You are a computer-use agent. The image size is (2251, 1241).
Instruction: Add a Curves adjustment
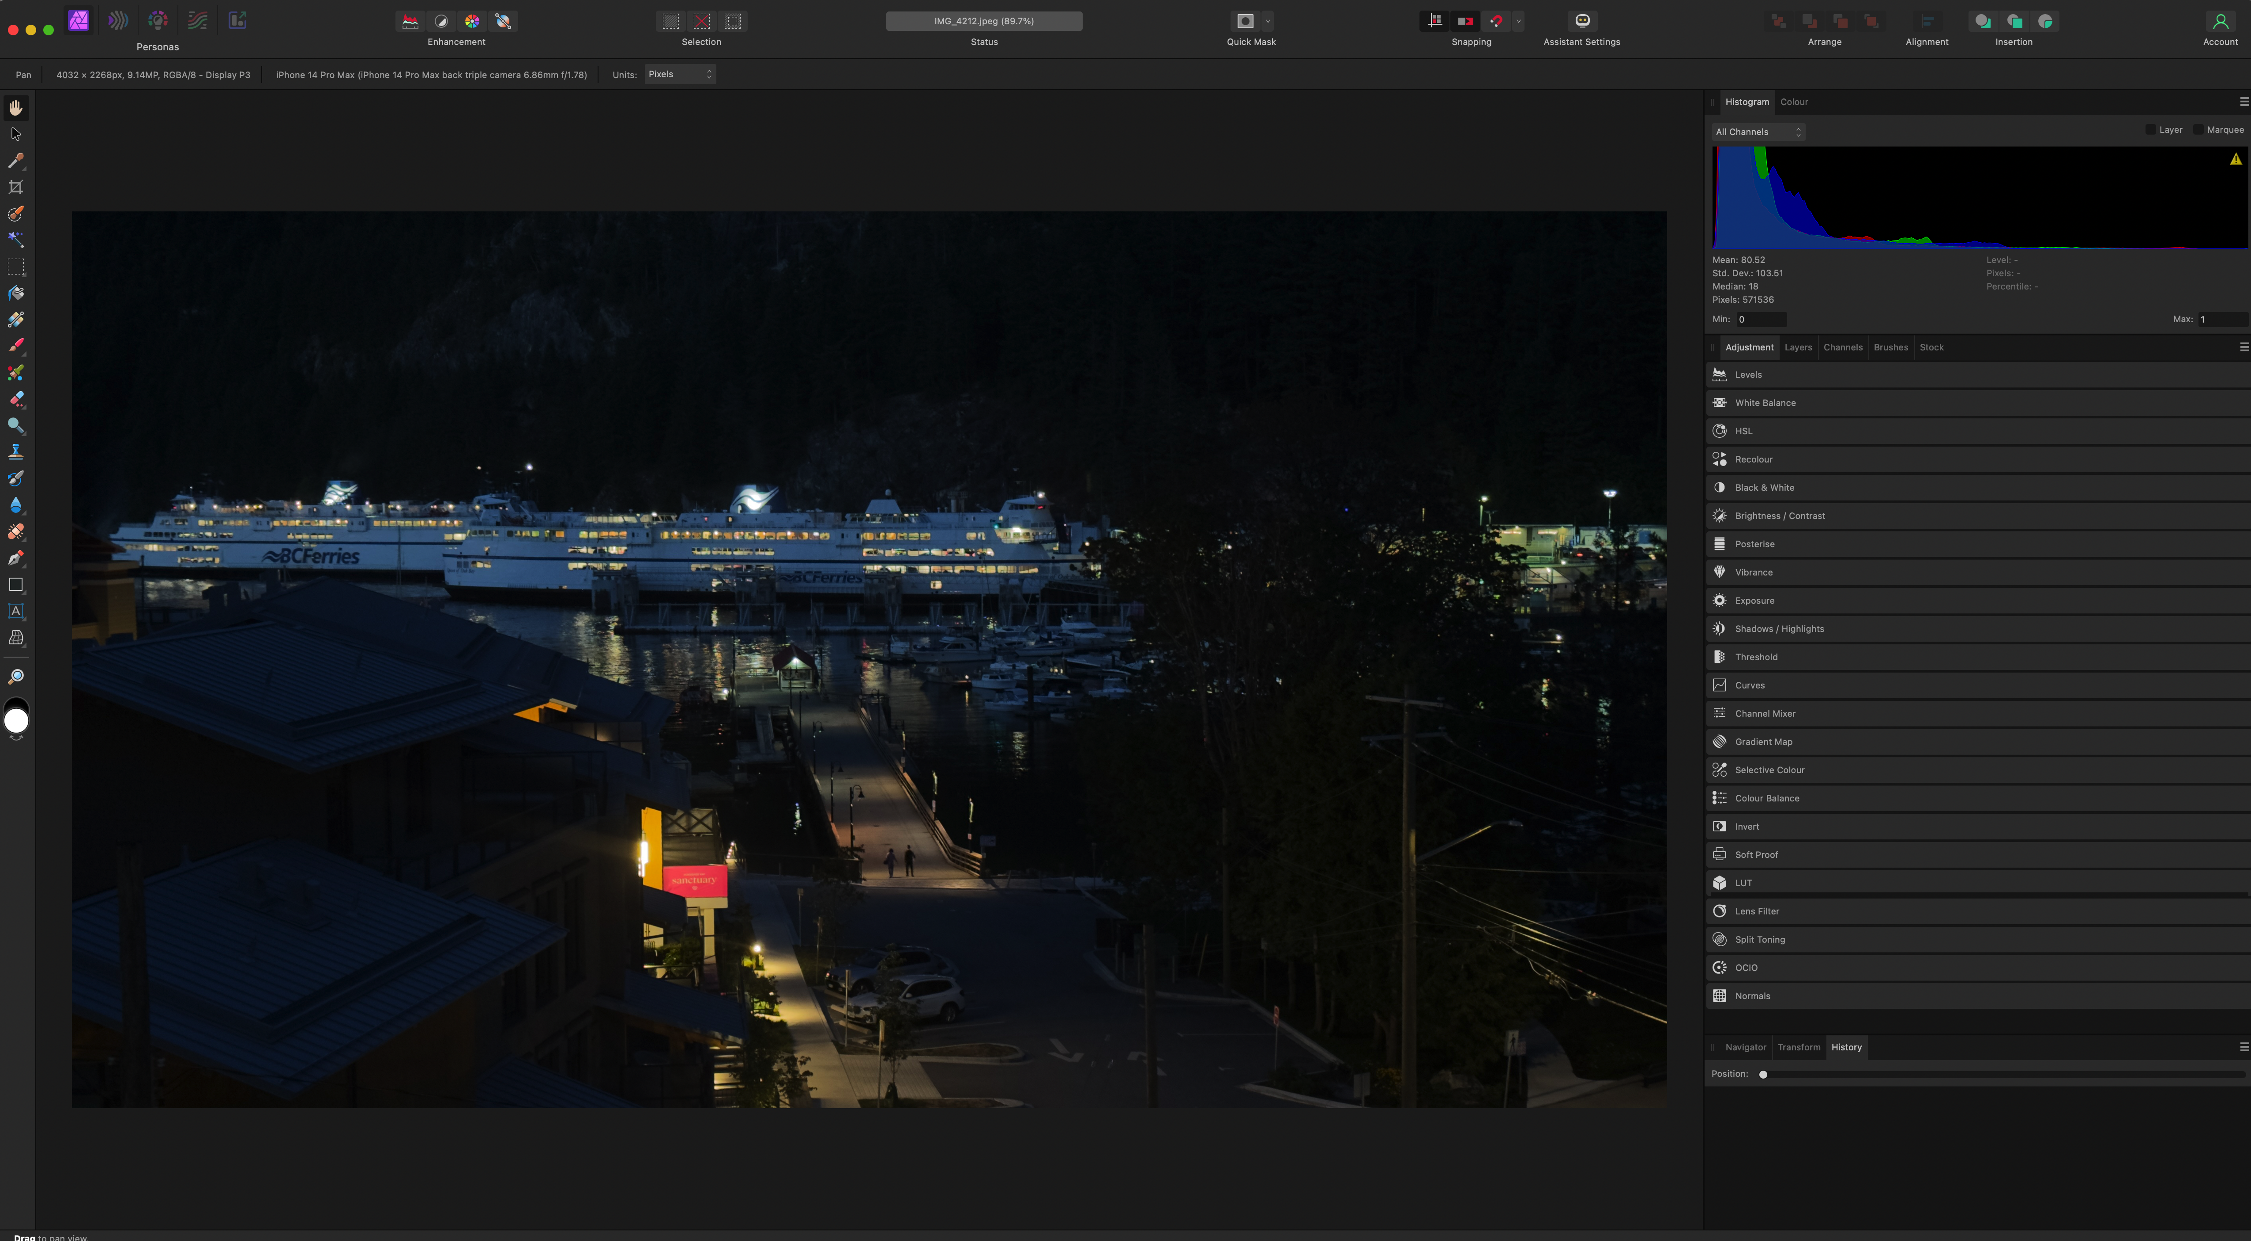pos(1977,686)
